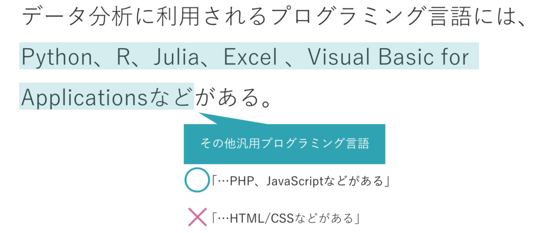Click the callout's pointed tail under など
Screen dimensions: 542x233
[228, 118]
